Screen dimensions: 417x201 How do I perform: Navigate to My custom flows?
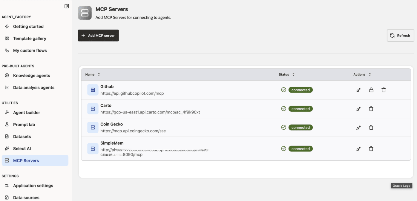point(30,50)
